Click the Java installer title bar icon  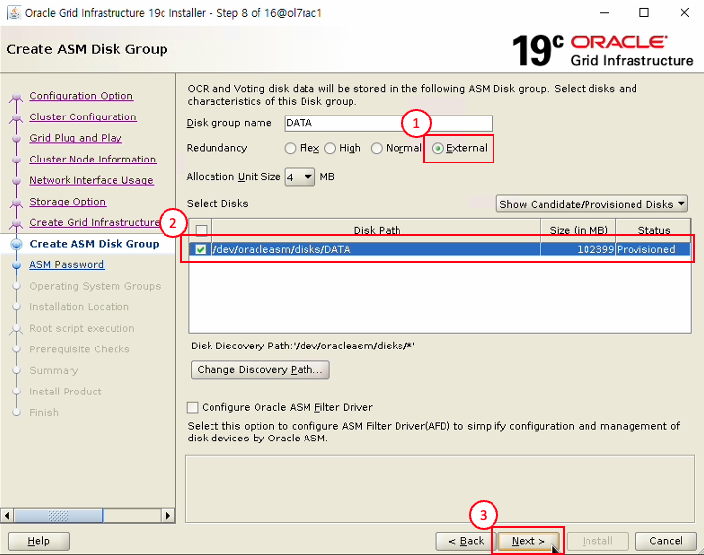click(14, 12)
